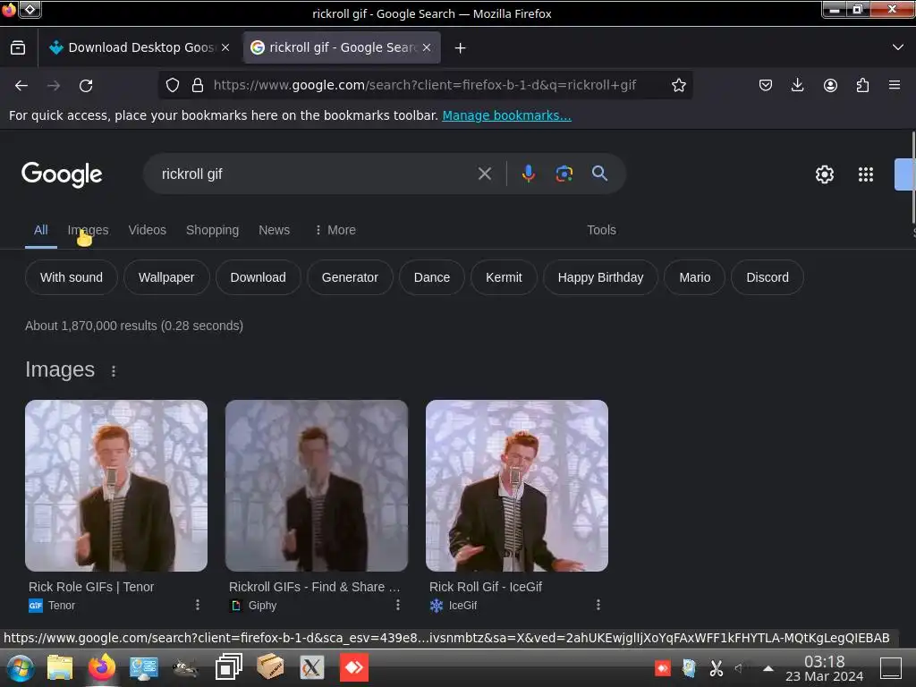Open the Firefox account icon

tap(830, 85)
